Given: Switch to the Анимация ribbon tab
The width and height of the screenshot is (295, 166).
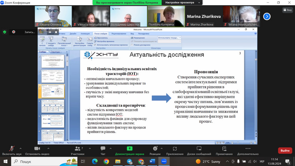Looking at the screenshot, I should (85, 34).
